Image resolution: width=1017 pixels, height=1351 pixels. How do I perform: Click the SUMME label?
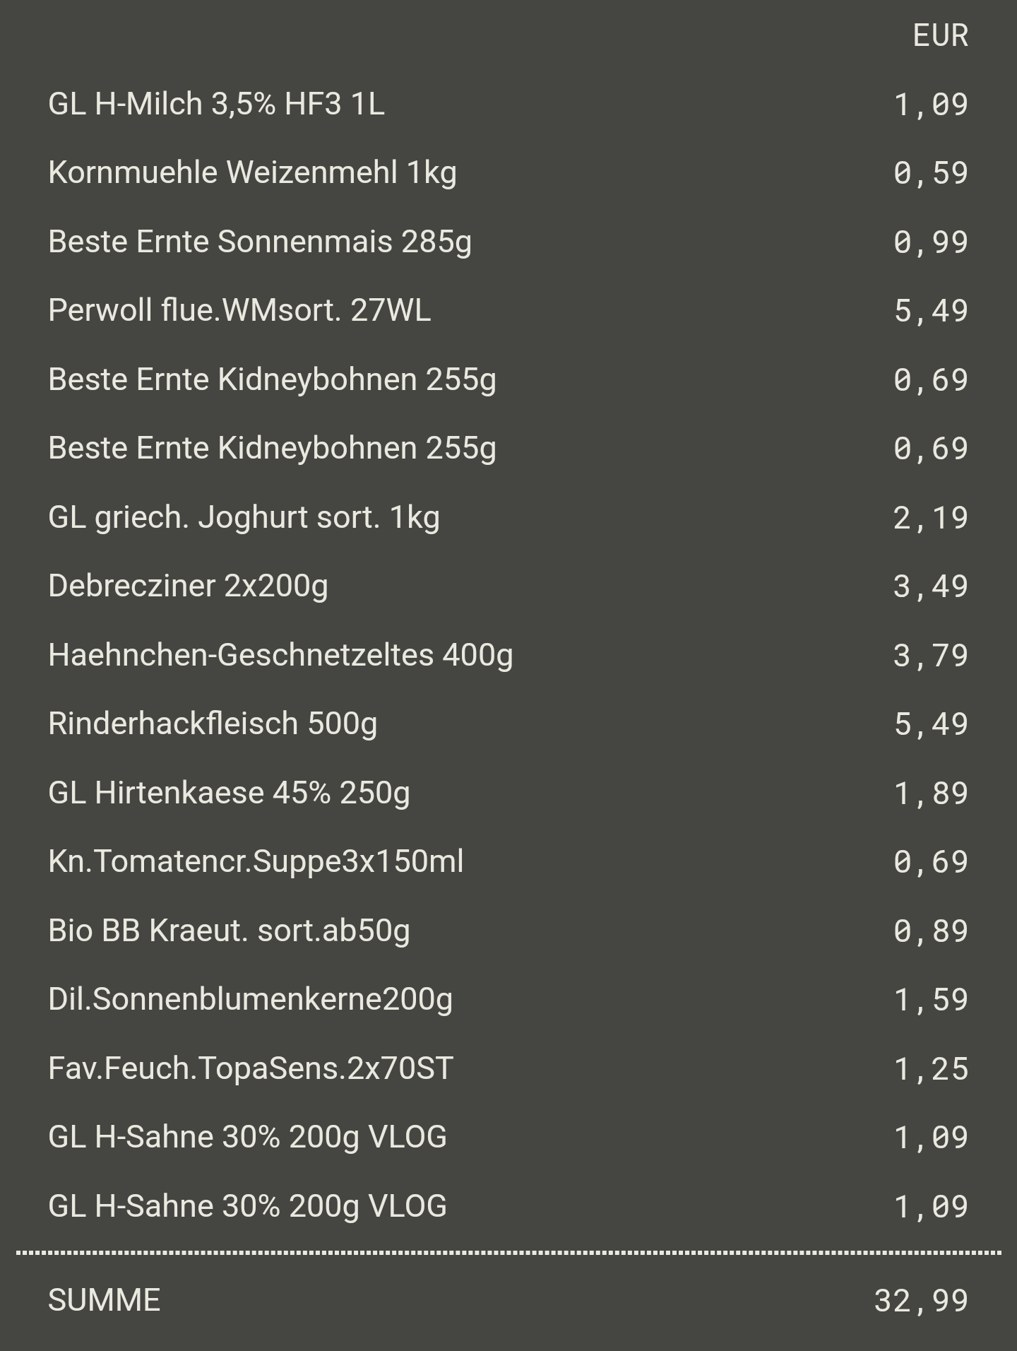point(105,1300)
